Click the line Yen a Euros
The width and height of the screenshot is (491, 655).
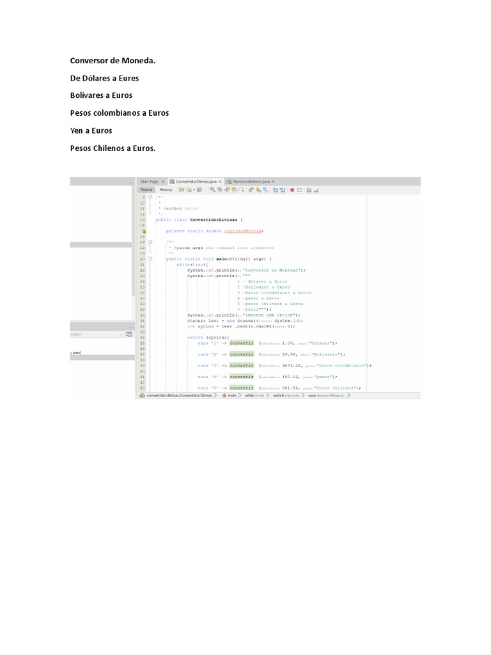pyautogui.click(x=91, y=130)
